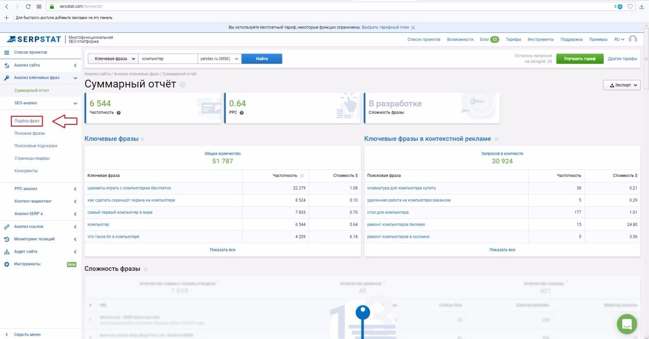
Task: Open the RU language selector
Action: point(619,39)
